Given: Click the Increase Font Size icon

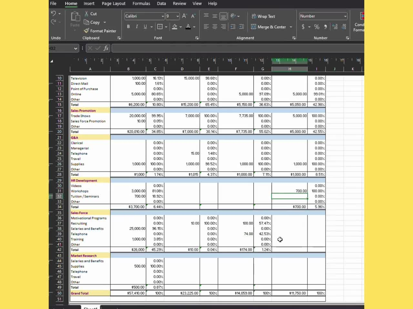Looking at the screenshot, I should [184, 16].
